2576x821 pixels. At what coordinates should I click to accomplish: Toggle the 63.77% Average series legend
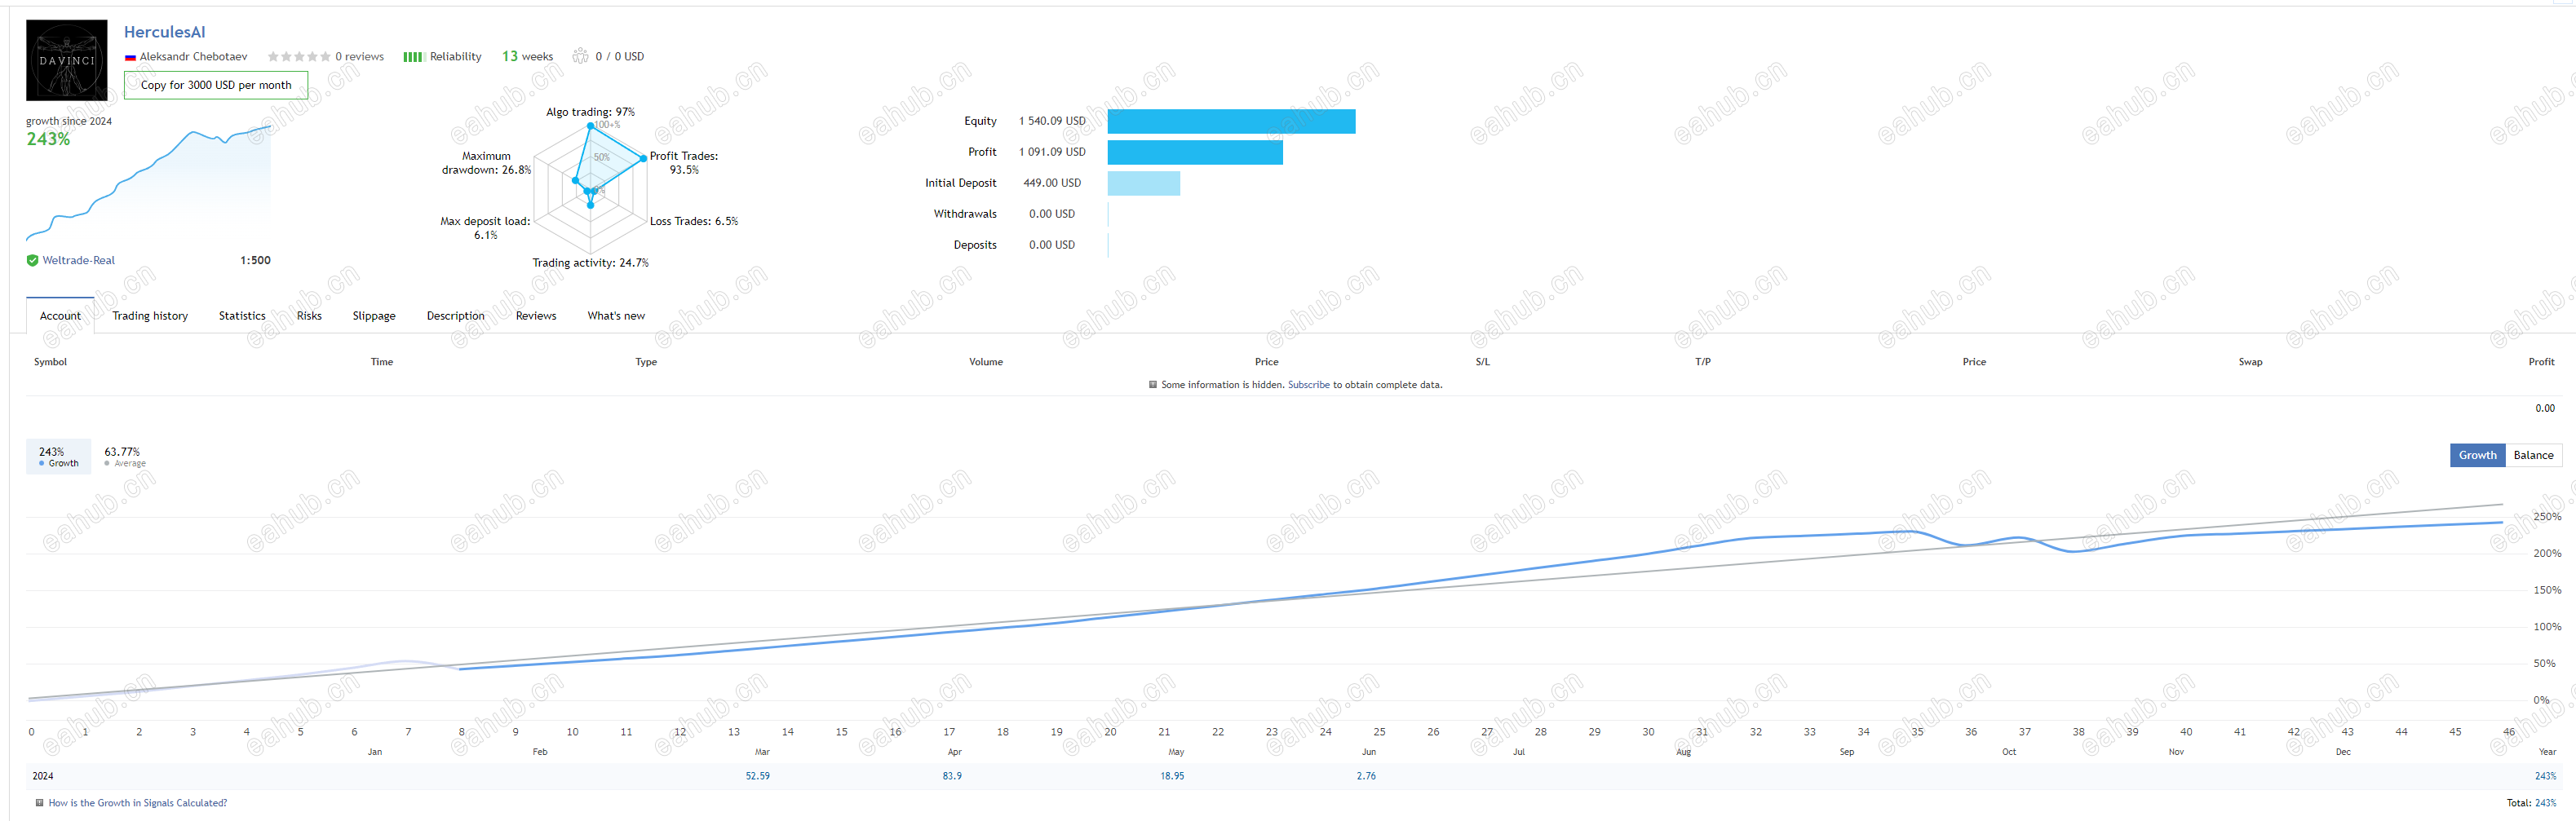tap(125, 456)
